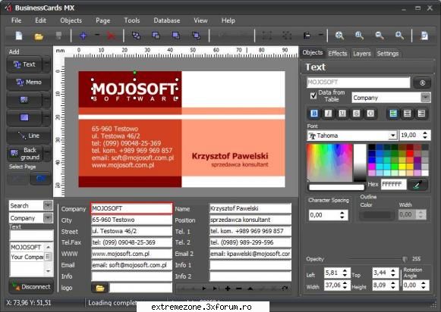Open the Tools menu
This screenshot has width=441, height=312.
pos(131,20)
